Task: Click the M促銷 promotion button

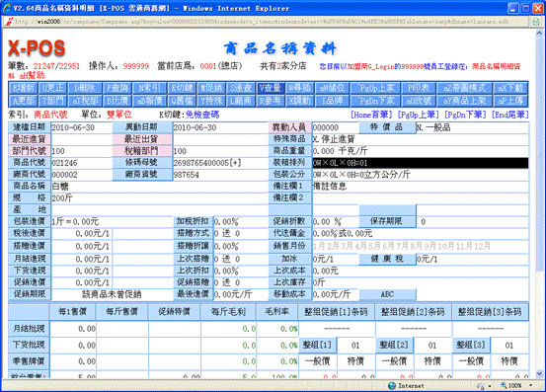Action: coord(211,88)
